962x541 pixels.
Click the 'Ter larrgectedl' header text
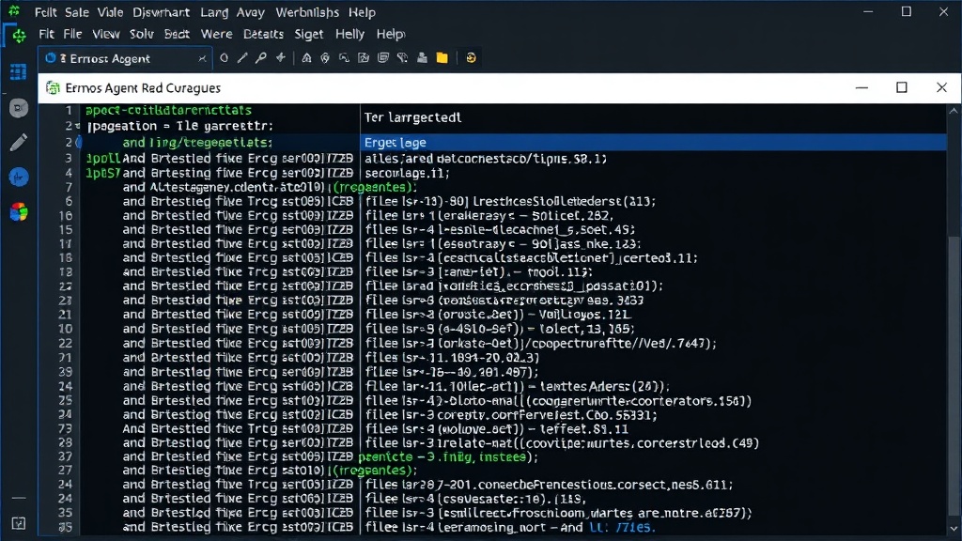pyautogui.click(x=412, y=117)
